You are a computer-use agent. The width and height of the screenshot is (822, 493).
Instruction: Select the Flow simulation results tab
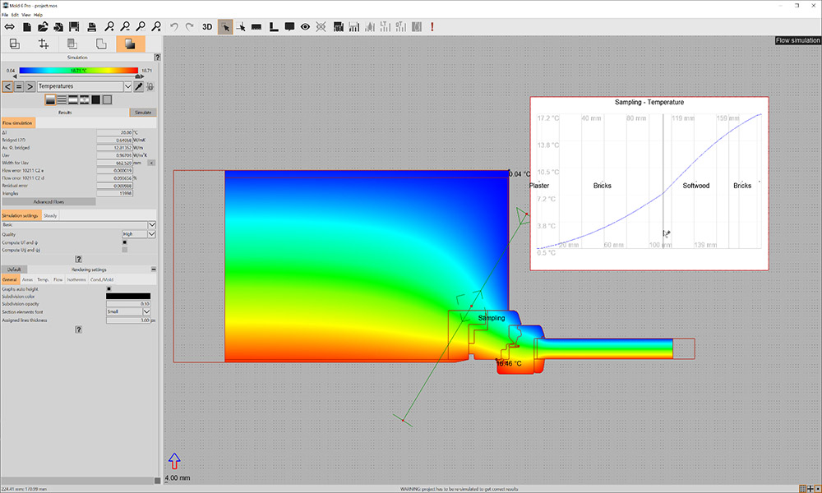click(x=18, y=122)
